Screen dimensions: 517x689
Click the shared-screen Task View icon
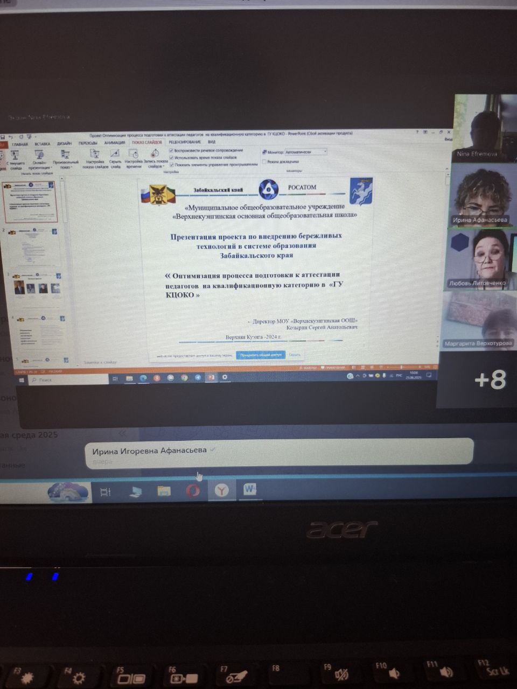point(115,379)
